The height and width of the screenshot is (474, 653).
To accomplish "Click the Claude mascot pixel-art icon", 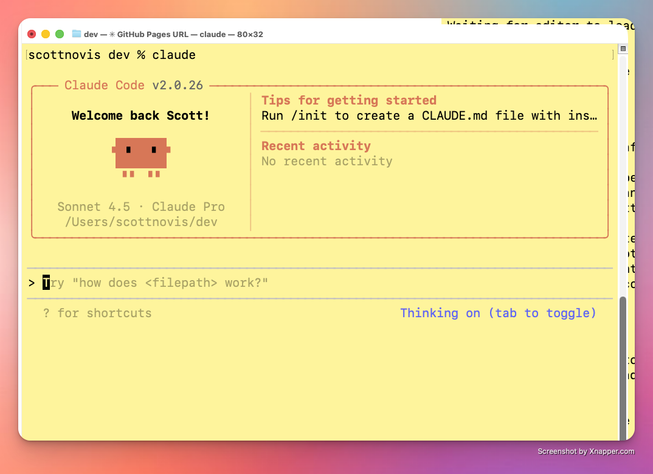I will [141, 156].
